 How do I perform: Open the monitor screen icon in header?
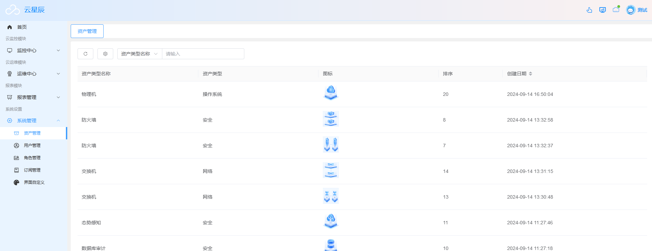(x=603, y=10)
